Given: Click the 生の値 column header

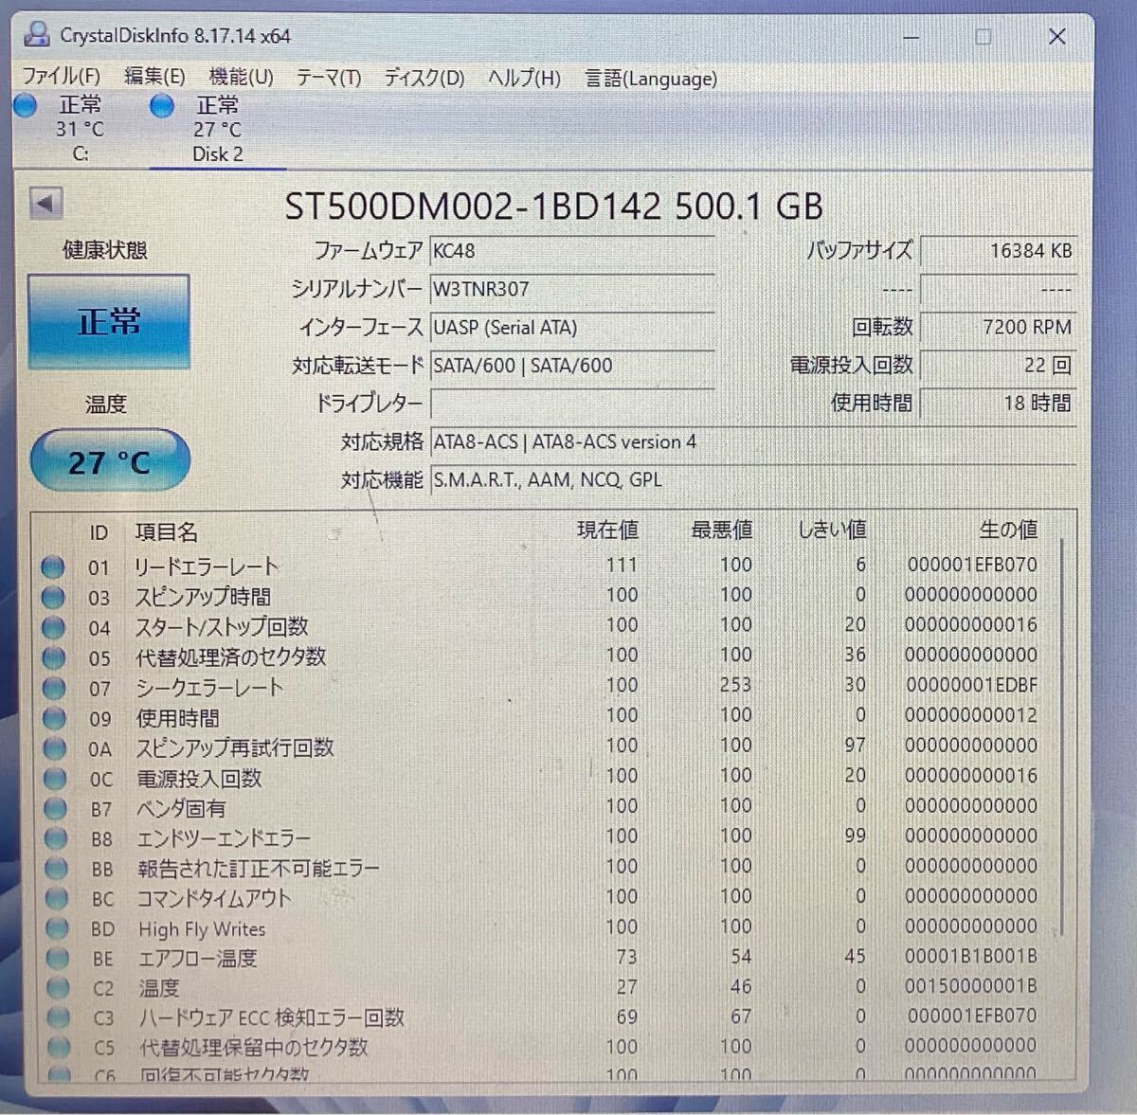Looking at the screenshot, I should (x=1008, y=530).
